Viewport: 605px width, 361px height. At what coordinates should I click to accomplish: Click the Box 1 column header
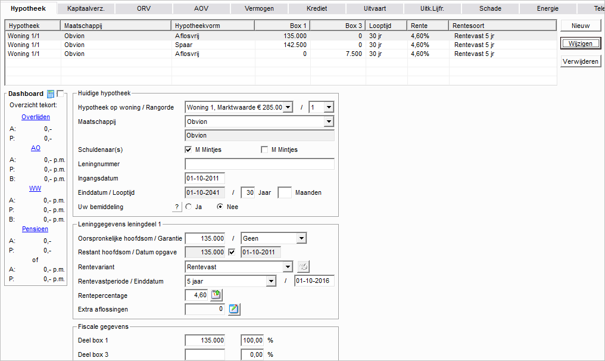pyautogui.click(x=282, y=26)
